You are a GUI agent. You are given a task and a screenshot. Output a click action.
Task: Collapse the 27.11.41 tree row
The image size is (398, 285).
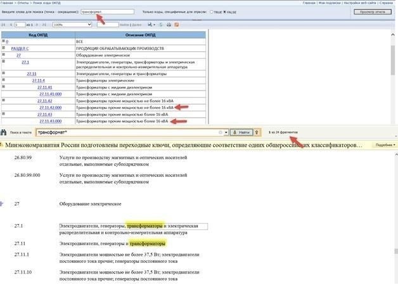tap(4, 87)
